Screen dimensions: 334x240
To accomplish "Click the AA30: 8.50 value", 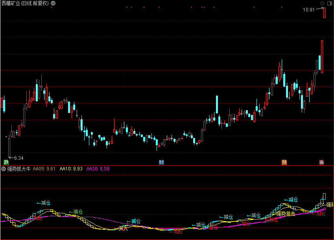I will 98,169.
